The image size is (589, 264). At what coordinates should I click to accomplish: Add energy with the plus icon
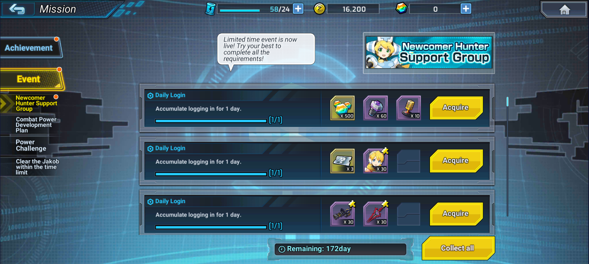tap(298, 9)
